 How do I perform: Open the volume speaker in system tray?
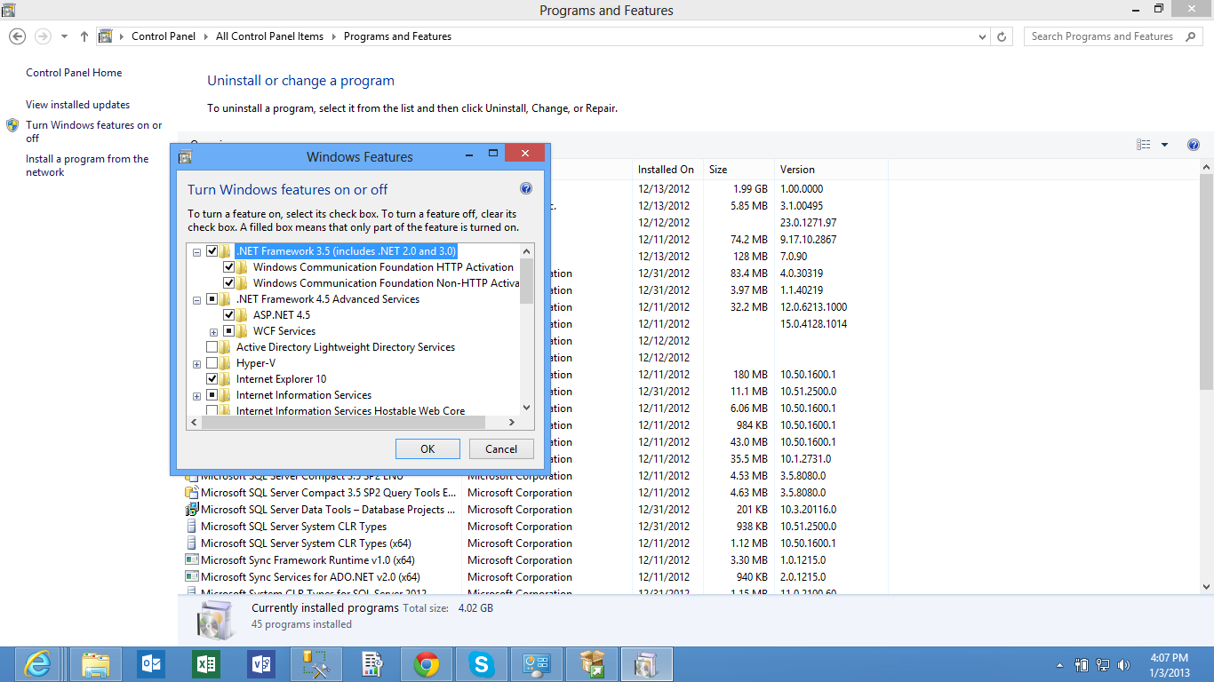tap(1122, 663)
